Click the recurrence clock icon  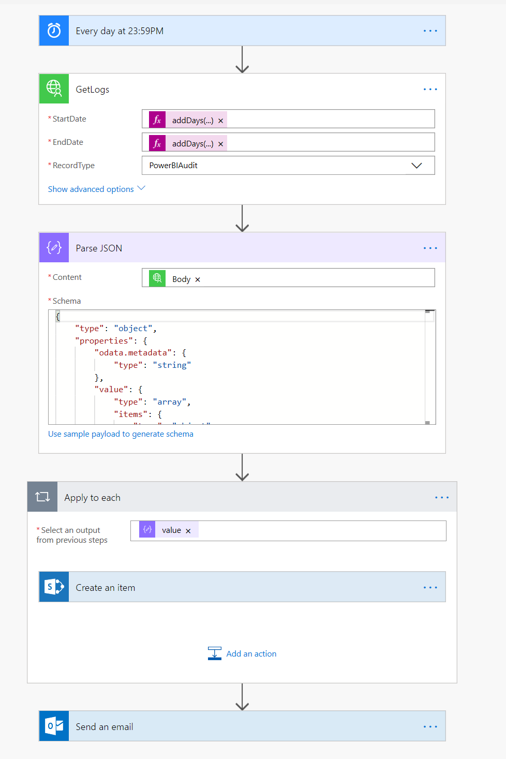(x=54, y=31)
